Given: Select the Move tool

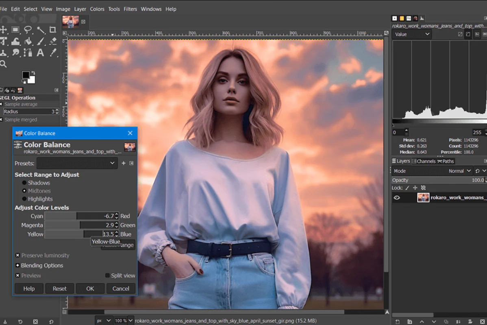Looking at the screenshot, I should click(3, 29).
